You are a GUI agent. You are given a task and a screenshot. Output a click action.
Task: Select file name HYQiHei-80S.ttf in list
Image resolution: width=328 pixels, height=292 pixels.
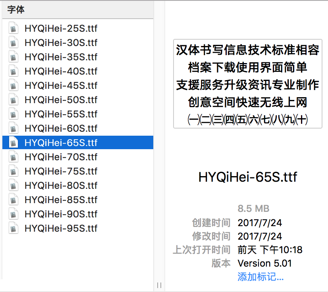[61, 185]
